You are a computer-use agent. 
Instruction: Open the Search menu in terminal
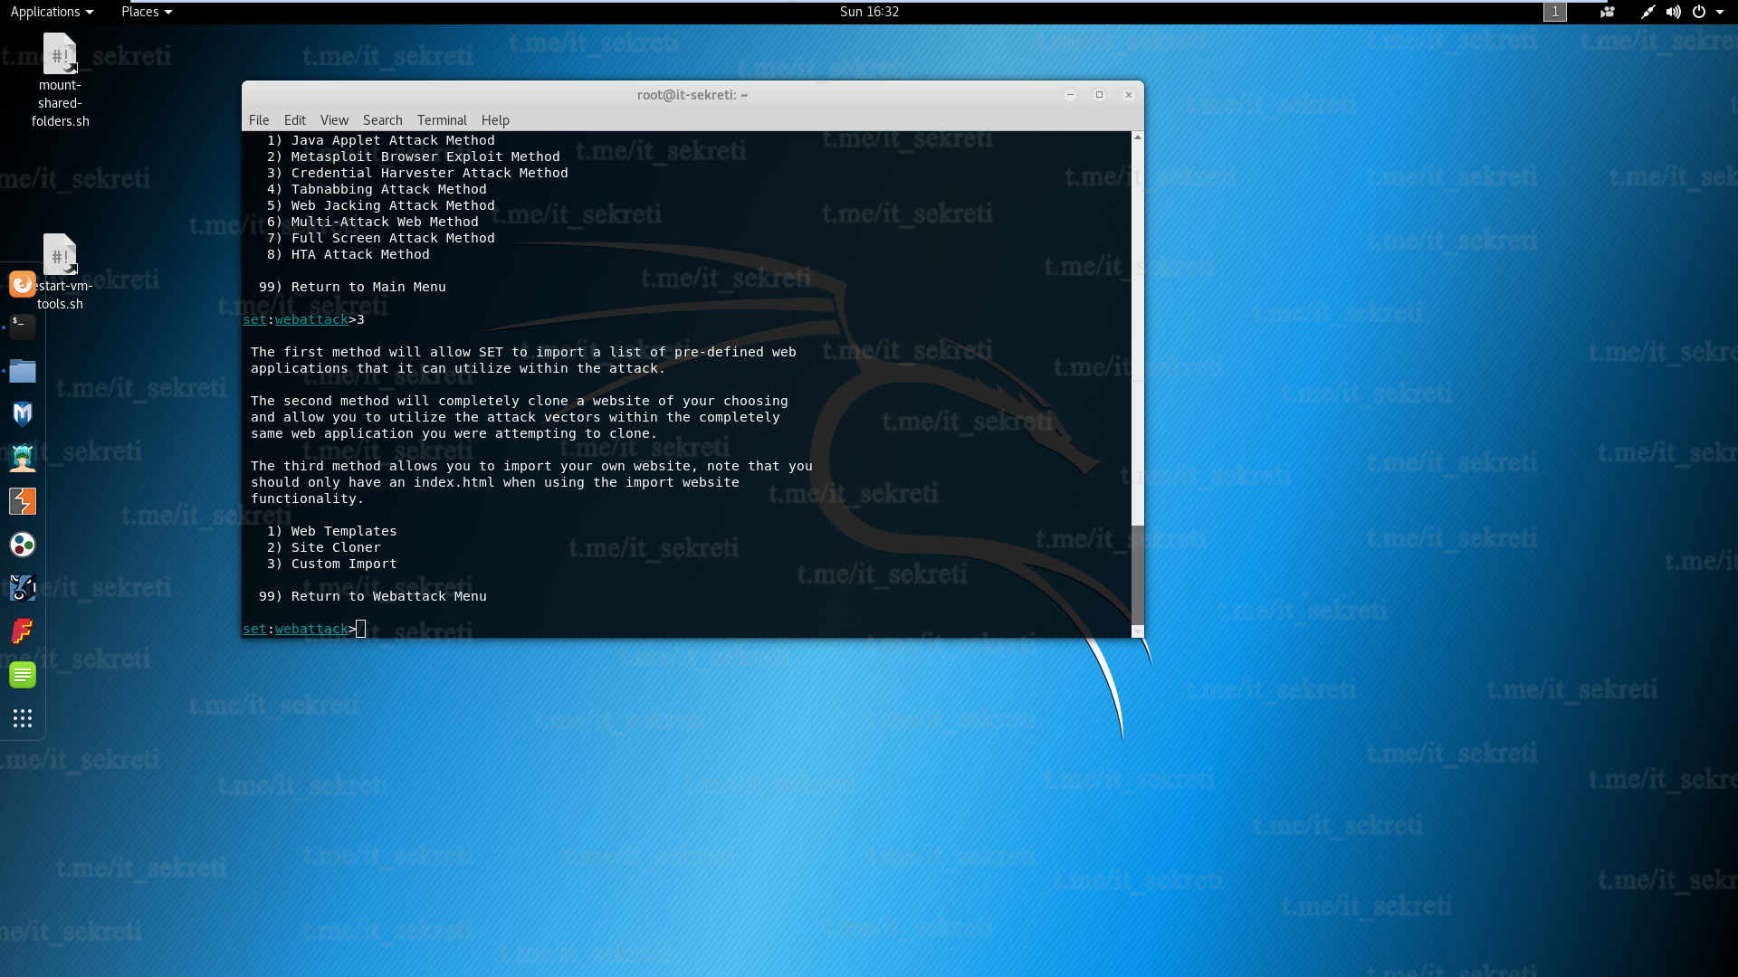pyautogui.click(x=382, y=120)
